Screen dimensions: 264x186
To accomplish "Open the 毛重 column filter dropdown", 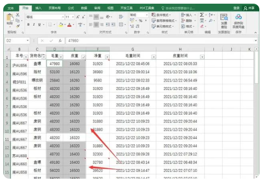I will coord(61,57).
